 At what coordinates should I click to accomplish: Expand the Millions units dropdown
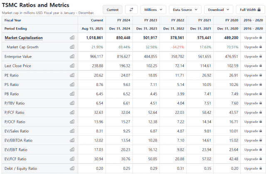[153, 10]
